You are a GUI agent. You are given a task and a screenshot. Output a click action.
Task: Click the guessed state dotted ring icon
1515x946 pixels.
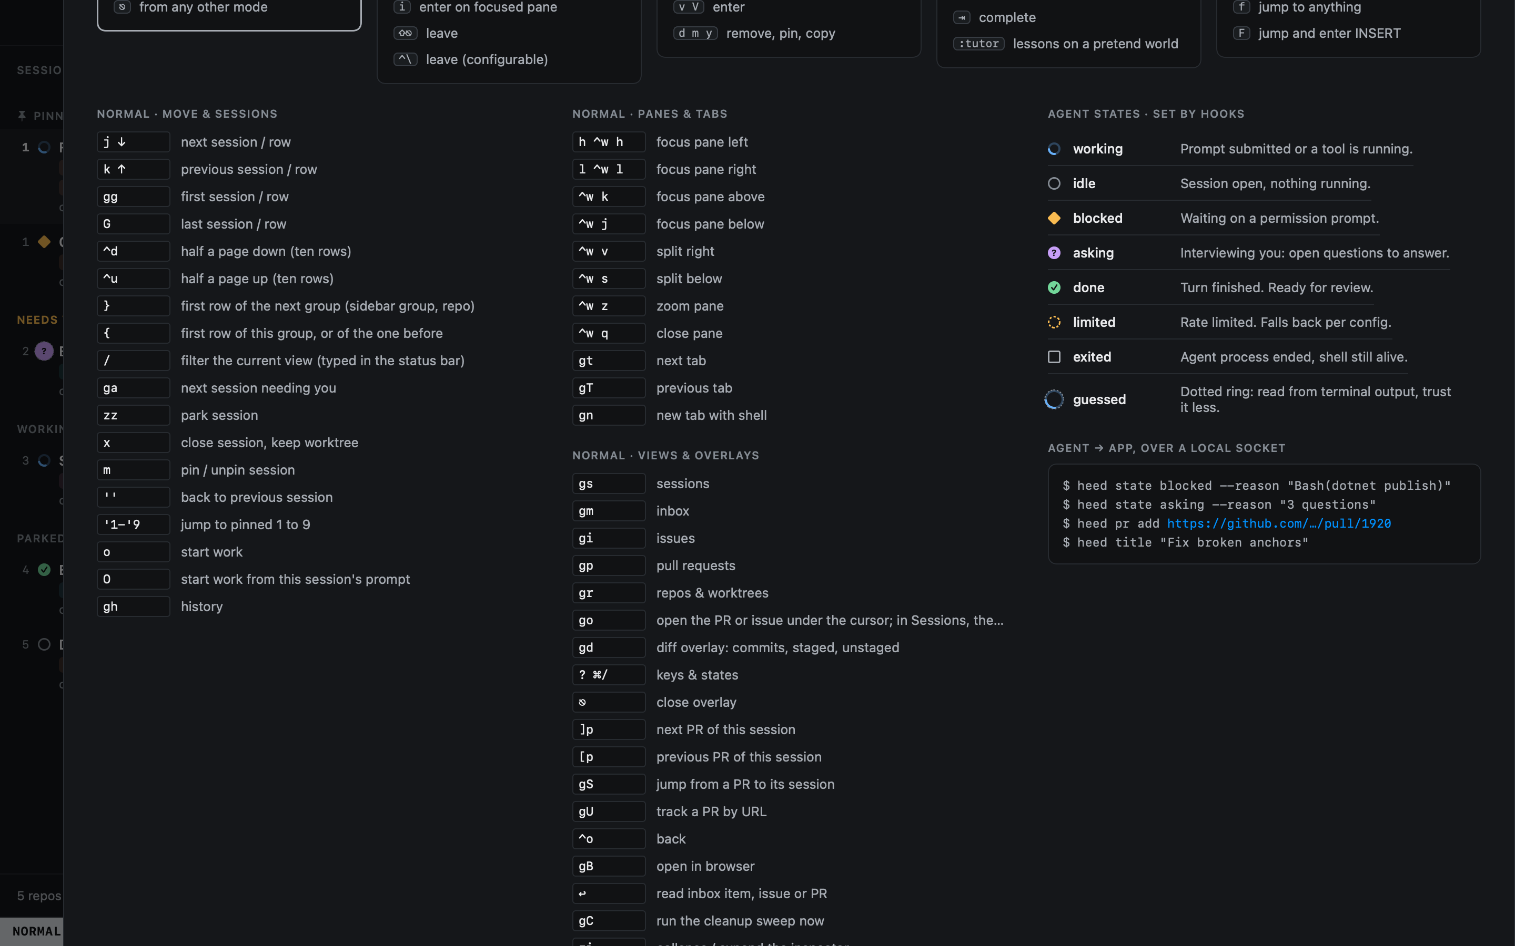[x=1054, y=399]
